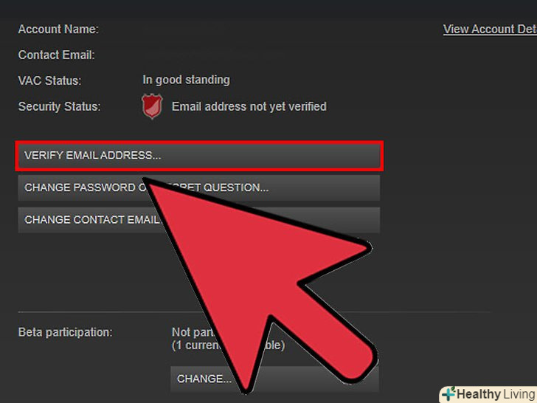Screen dimensions: 537x403
Task: Click the Healthy Living green plus icon
Action: pos(448,393)
